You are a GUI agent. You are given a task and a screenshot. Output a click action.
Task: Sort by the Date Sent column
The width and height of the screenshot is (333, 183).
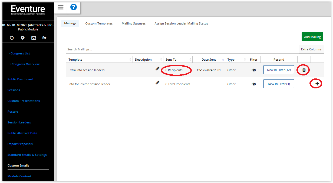pyautogui.click(x=209, y=60)
